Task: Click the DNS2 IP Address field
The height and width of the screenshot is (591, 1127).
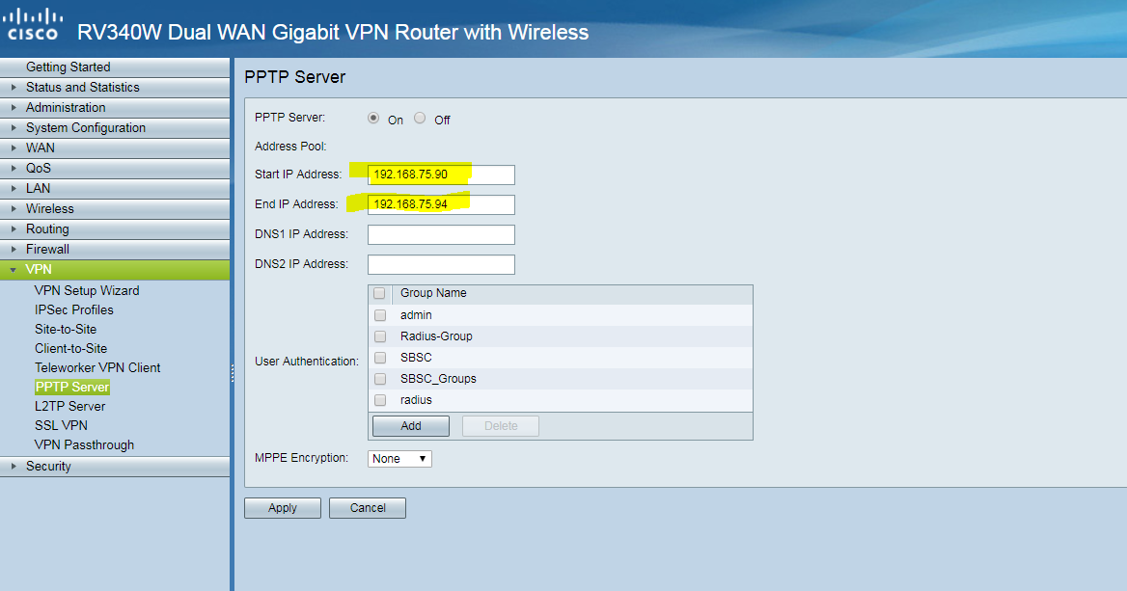Action: pos(441,264)
